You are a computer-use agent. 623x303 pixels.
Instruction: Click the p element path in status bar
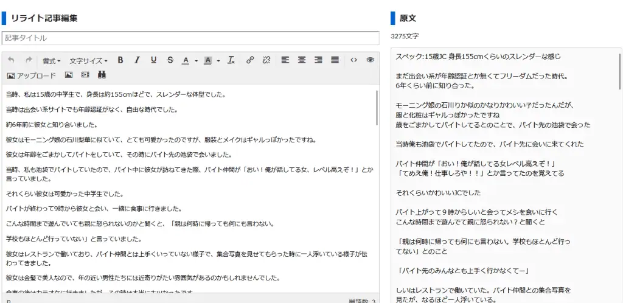click(9, 301)
